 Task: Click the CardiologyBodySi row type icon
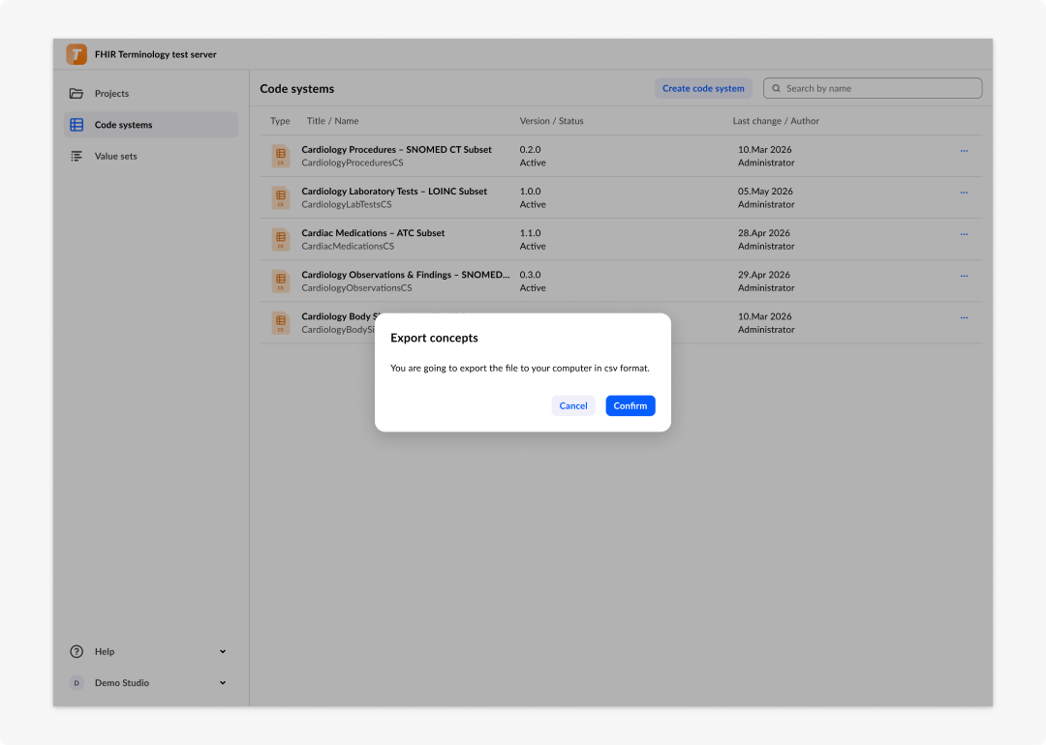pyautogui.click(x=281, y=323)
